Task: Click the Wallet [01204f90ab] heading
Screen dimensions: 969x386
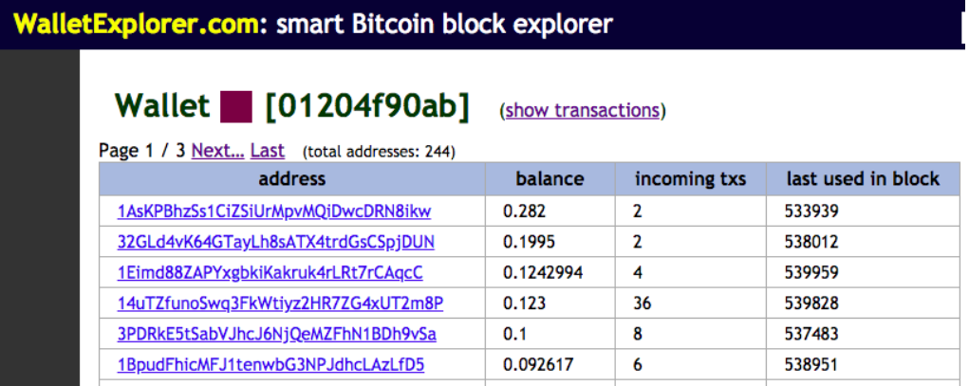Action: [291, 106]
